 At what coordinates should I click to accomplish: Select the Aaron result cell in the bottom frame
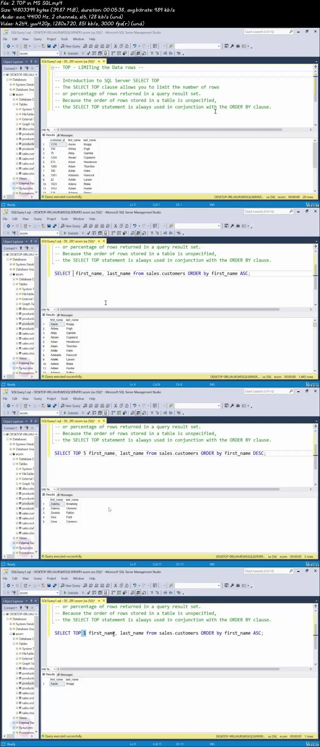click(57, 684)
